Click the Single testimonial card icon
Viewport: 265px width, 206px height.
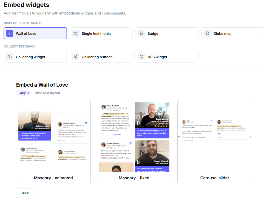coord(76,33)
